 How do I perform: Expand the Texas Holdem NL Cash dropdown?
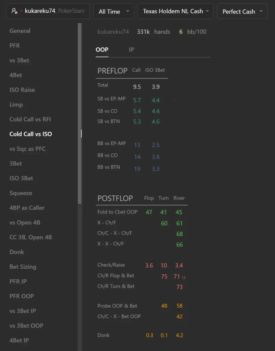point(175,11)
